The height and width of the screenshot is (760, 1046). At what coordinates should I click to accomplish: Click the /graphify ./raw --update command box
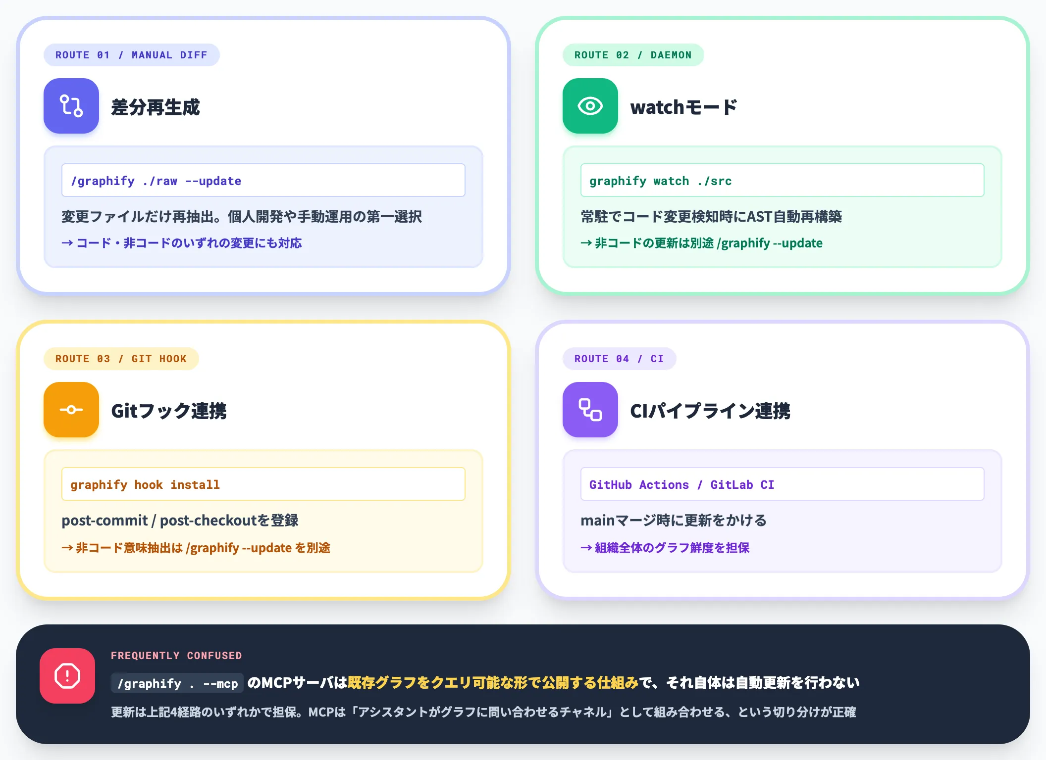click(x=263, y=181)
